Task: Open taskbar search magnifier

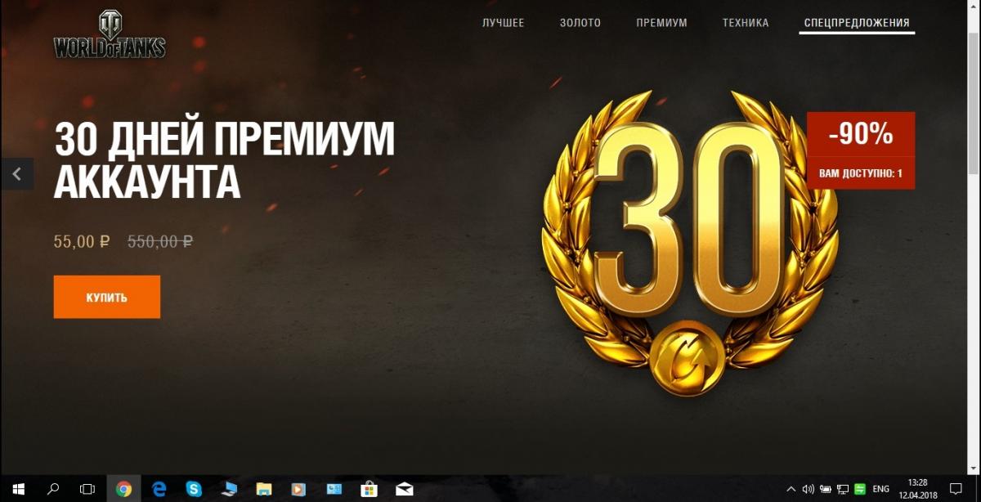Action: coord(53,489)
